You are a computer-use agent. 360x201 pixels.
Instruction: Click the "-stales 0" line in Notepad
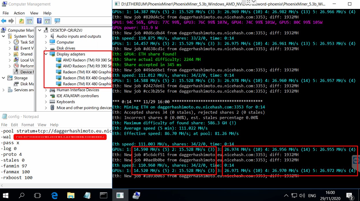(x=12, y=160)
